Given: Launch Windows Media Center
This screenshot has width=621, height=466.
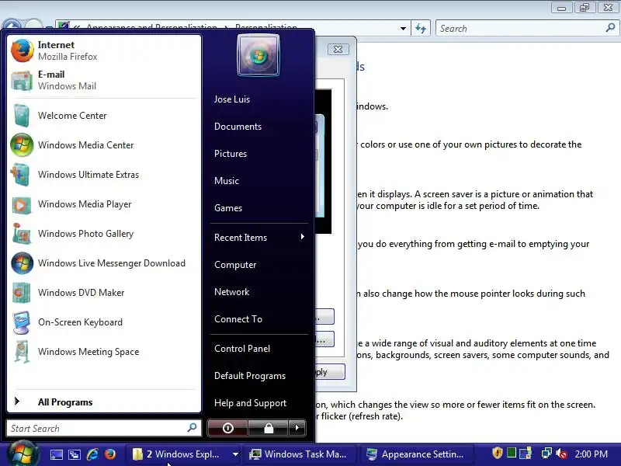Looking at the screenshot, I should (104, 145).
